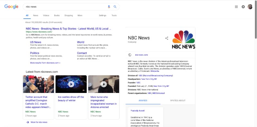Click More for nbc news link
Image resolution: width=257 pixels, height=127 pixels.
click(x=39, y=122)
